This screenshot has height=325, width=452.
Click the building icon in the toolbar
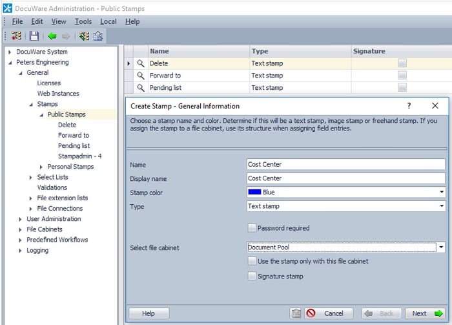point(98,36)
